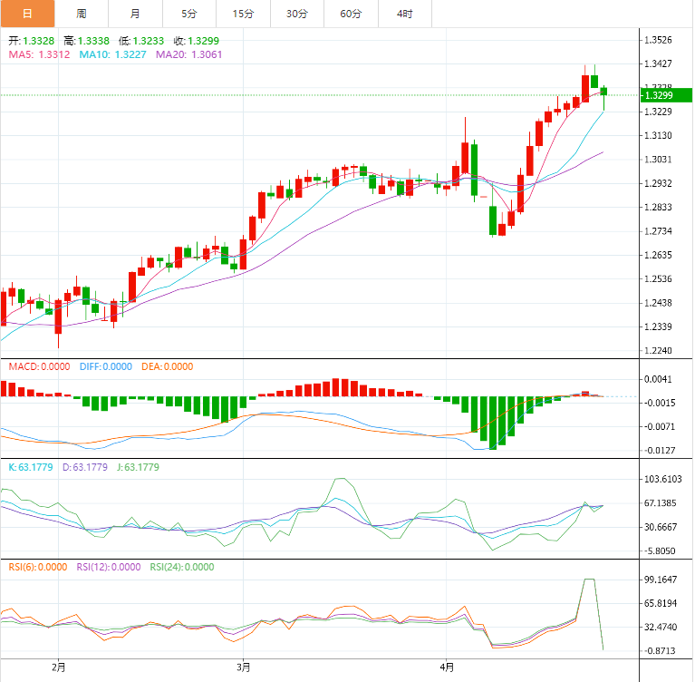
Task: Switch to the 周 (weekly) tab
Action: coord(82,14)
